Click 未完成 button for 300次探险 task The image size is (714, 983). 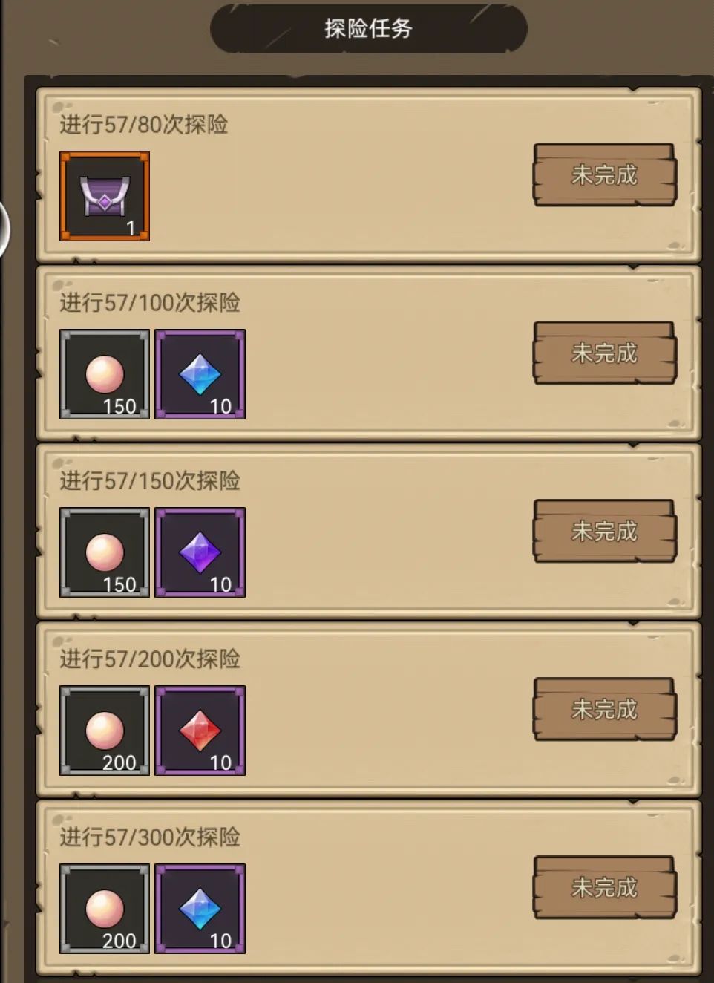tap(605, 887)
